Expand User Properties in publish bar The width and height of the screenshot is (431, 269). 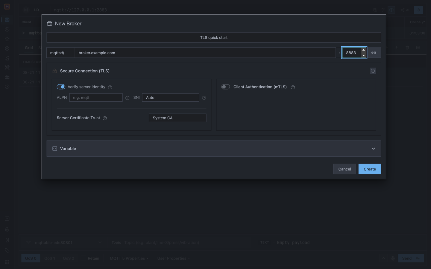click(x=174, y=258)
